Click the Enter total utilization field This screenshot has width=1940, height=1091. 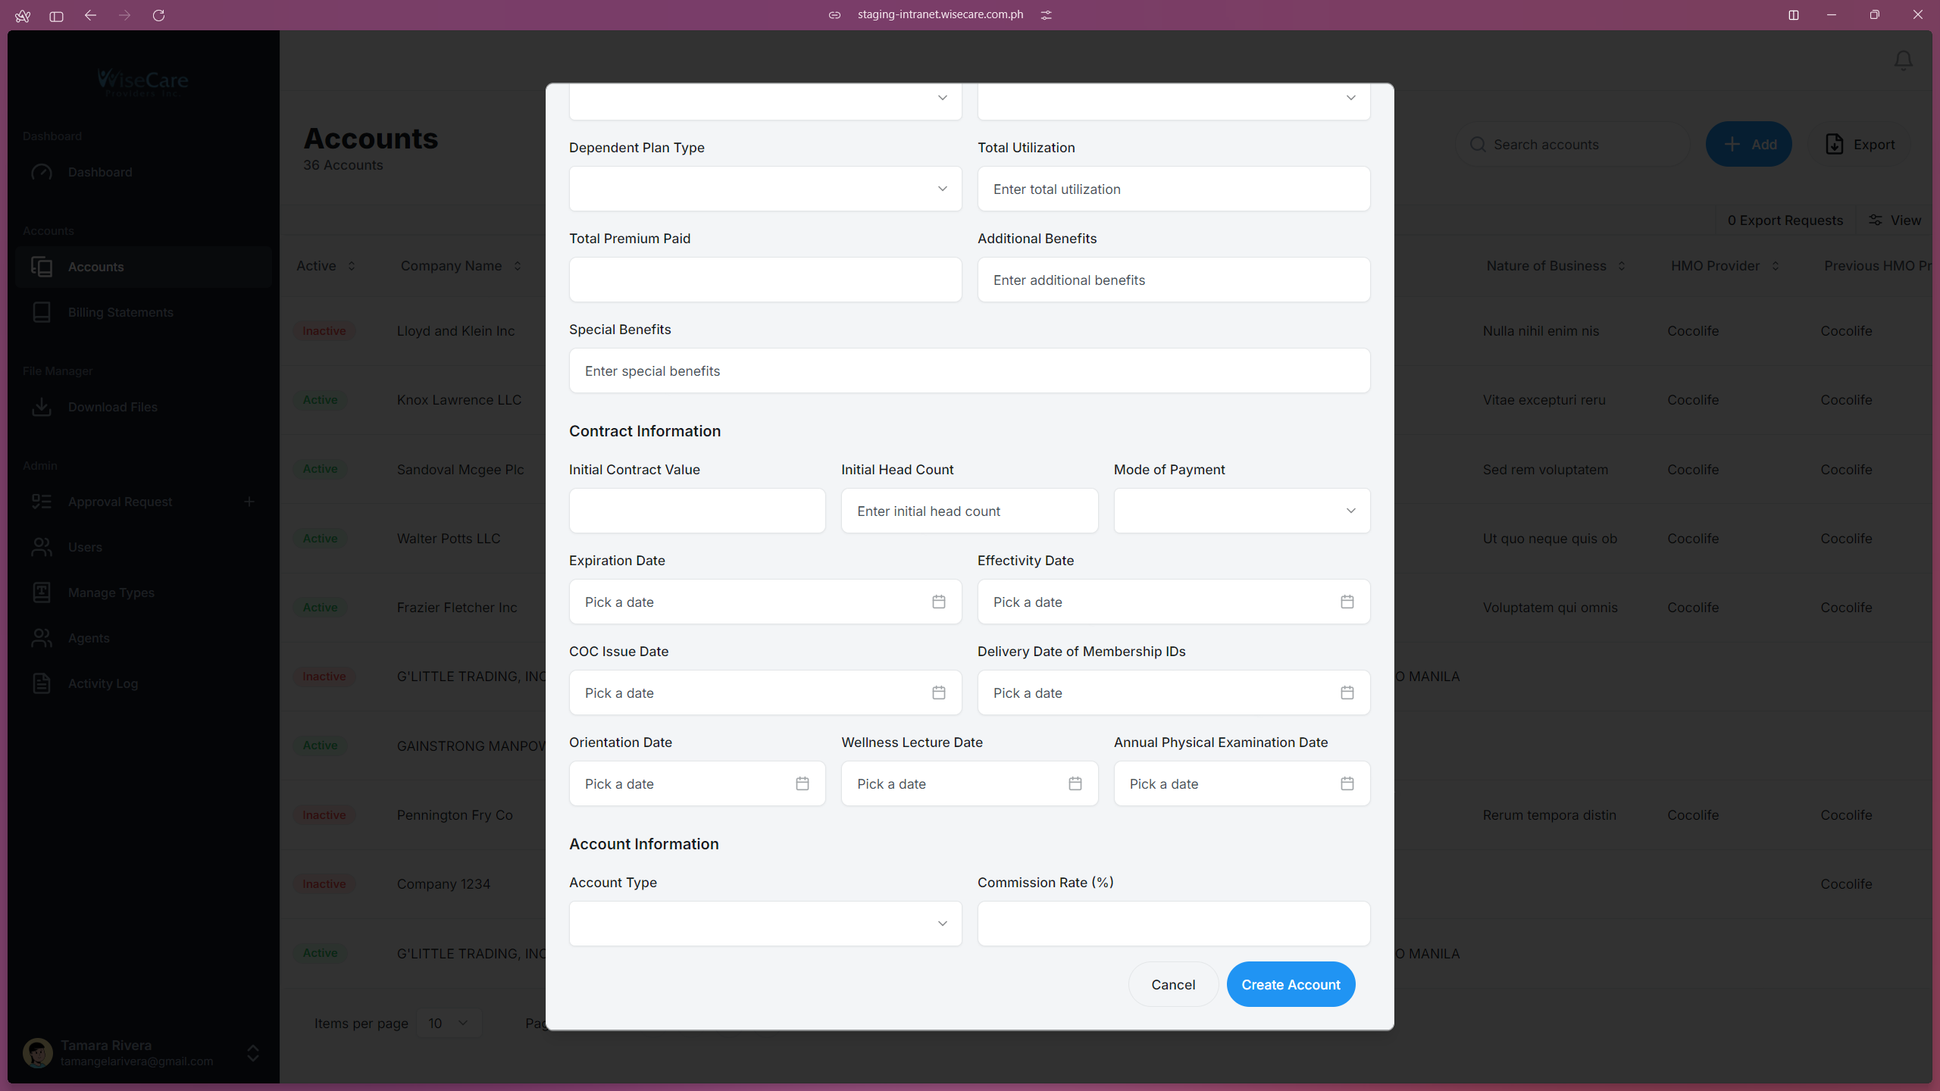point(1173,189)
